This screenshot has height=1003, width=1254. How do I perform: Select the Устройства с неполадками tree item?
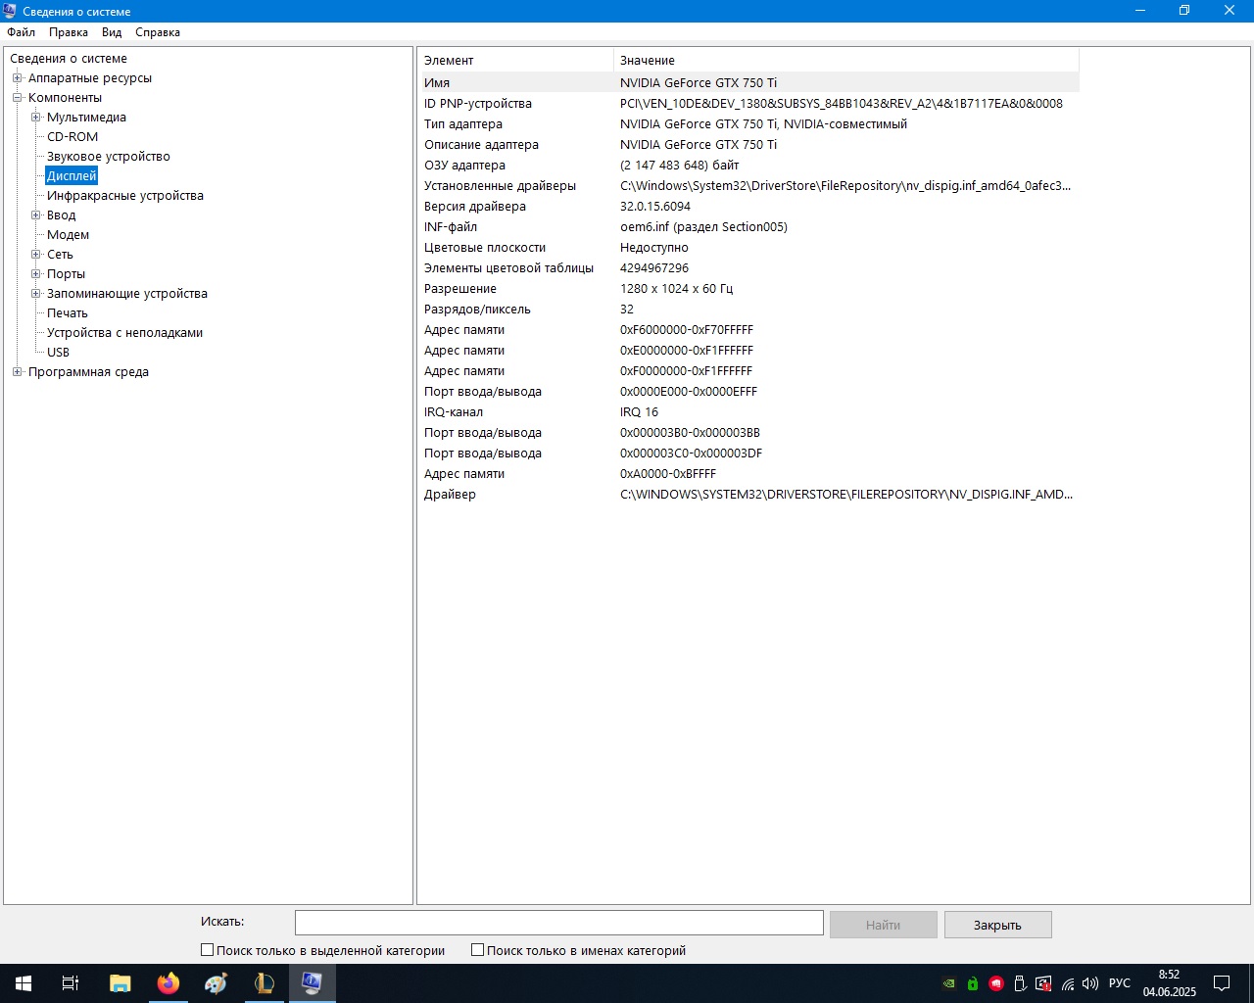(x=125, y=333)
